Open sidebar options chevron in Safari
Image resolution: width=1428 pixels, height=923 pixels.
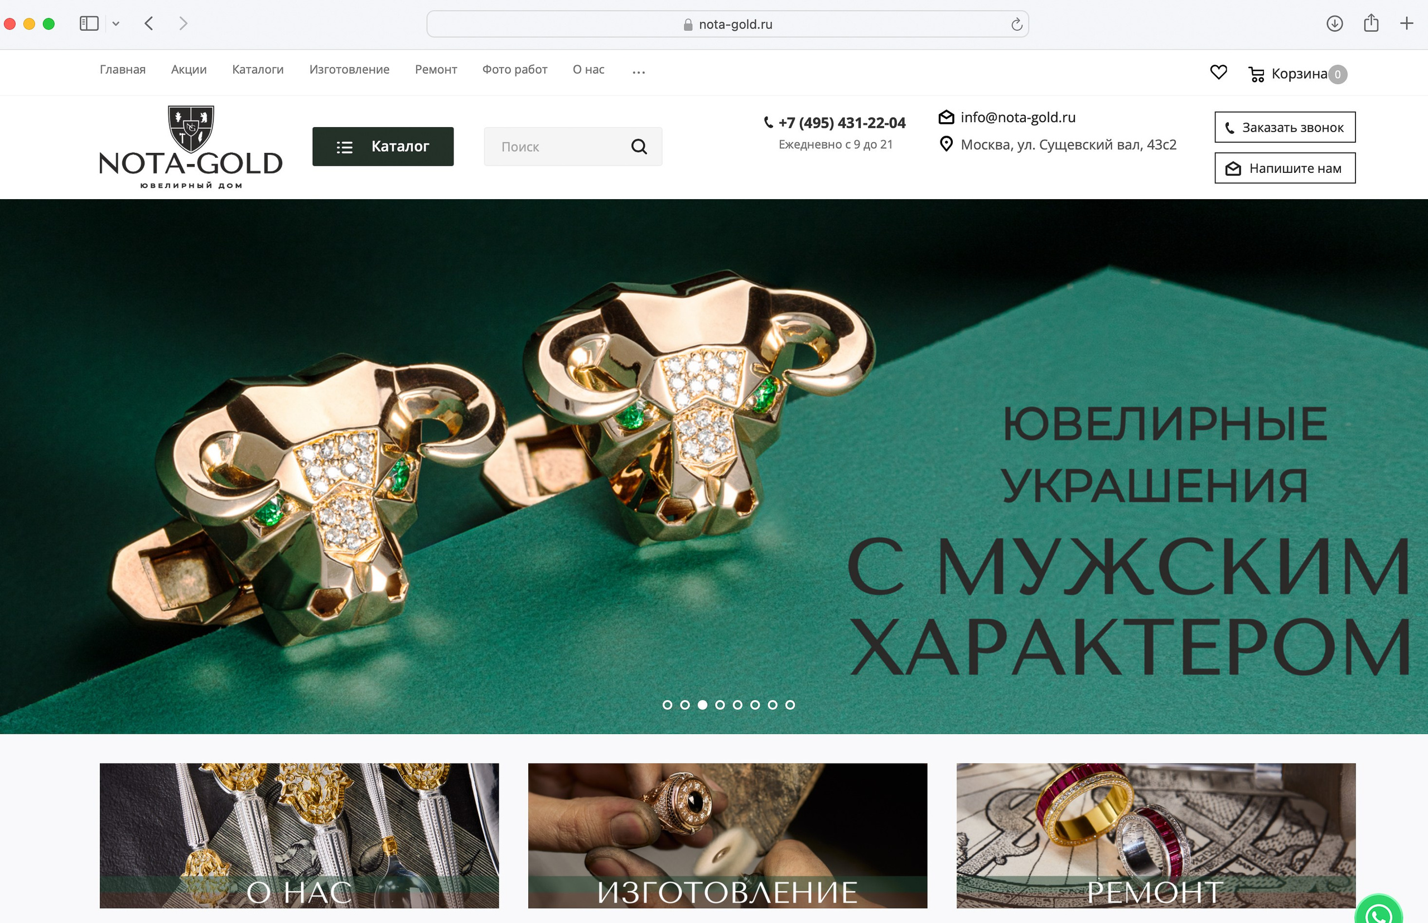(115, 24)
